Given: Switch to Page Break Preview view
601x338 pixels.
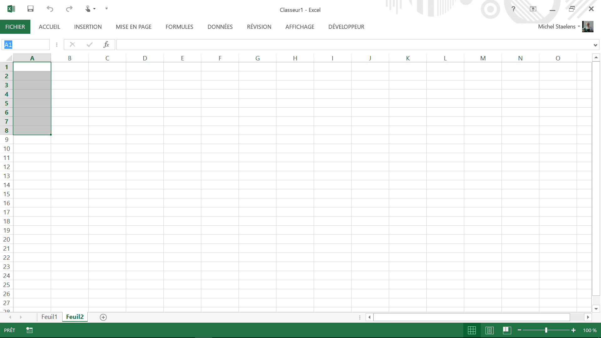Looking at the screenshot, I should pyautogui.click(x=507, y=330).
